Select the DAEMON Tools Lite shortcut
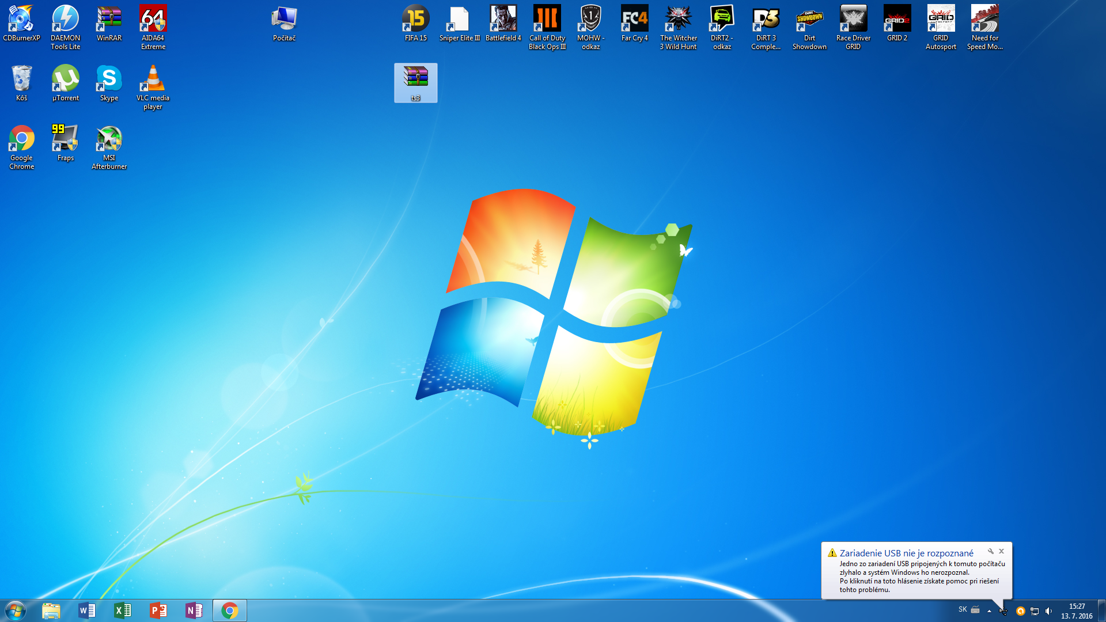1106x622 pixels. (x=65, y=28)
